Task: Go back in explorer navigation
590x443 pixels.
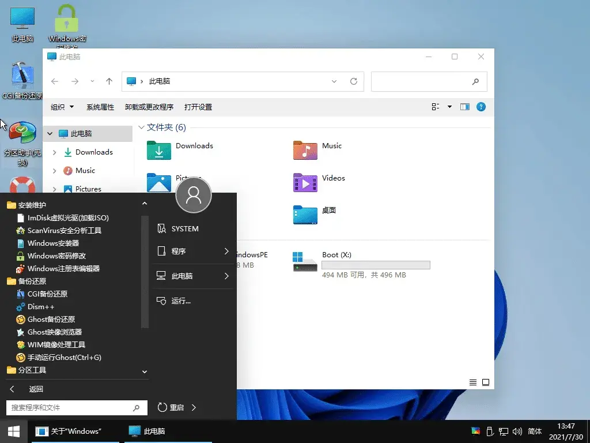Action: coord(55,81)
